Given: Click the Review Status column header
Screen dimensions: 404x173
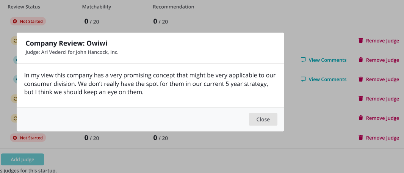Looking at the screenshot, I should pos(24,7).
